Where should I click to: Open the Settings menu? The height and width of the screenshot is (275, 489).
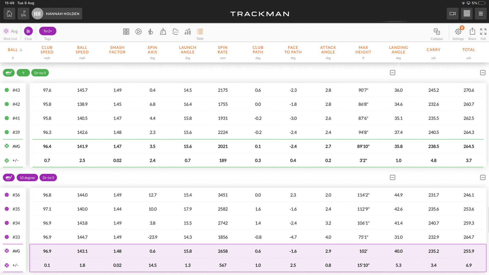(x=458, y=32)
